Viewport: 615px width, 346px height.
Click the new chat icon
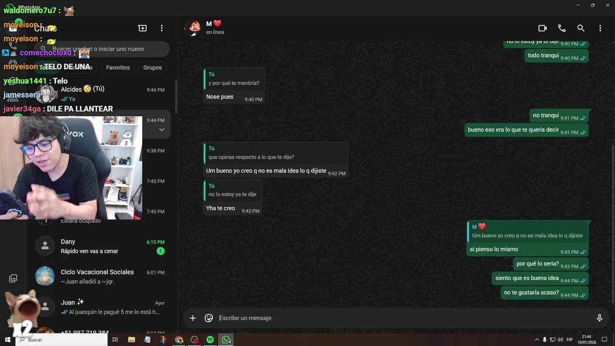point(143,28)
